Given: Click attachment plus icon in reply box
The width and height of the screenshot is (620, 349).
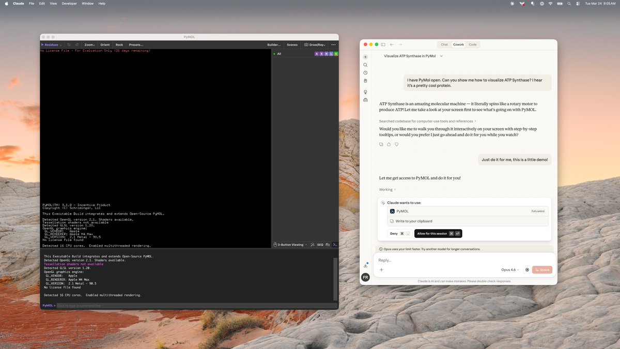Looking at the screenshot, I should tap(381, 270).
